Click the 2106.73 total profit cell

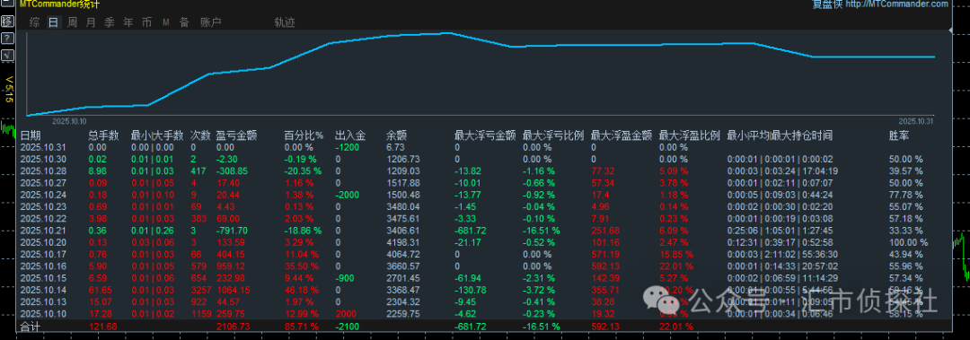click(x=234, y=327)
